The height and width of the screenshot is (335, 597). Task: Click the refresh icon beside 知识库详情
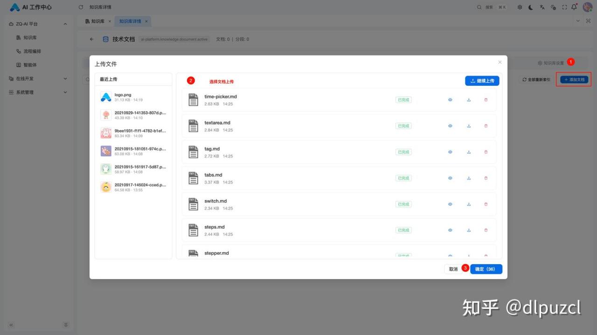(81, 7)
